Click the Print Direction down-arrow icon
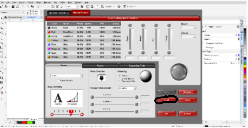This screenshot has height=128, width=248. coord(101,78)
